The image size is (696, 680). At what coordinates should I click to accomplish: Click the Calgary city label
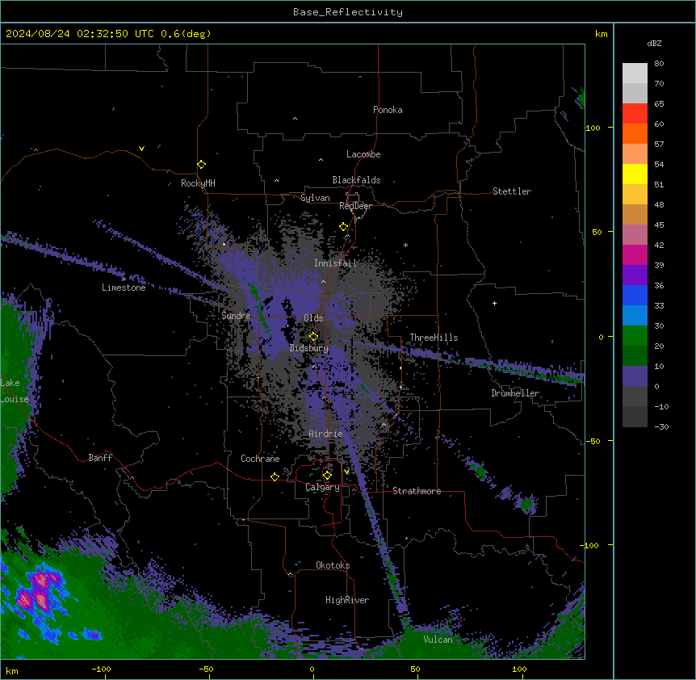322,487
